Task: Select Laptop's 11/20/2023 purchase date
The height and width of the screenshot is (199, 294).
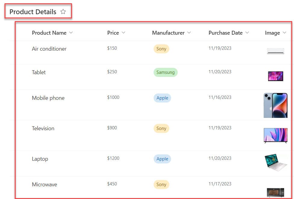Action: click(220, 158)
